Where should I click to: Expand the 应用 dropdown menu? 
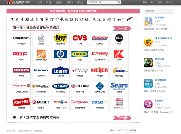point(70,2)
